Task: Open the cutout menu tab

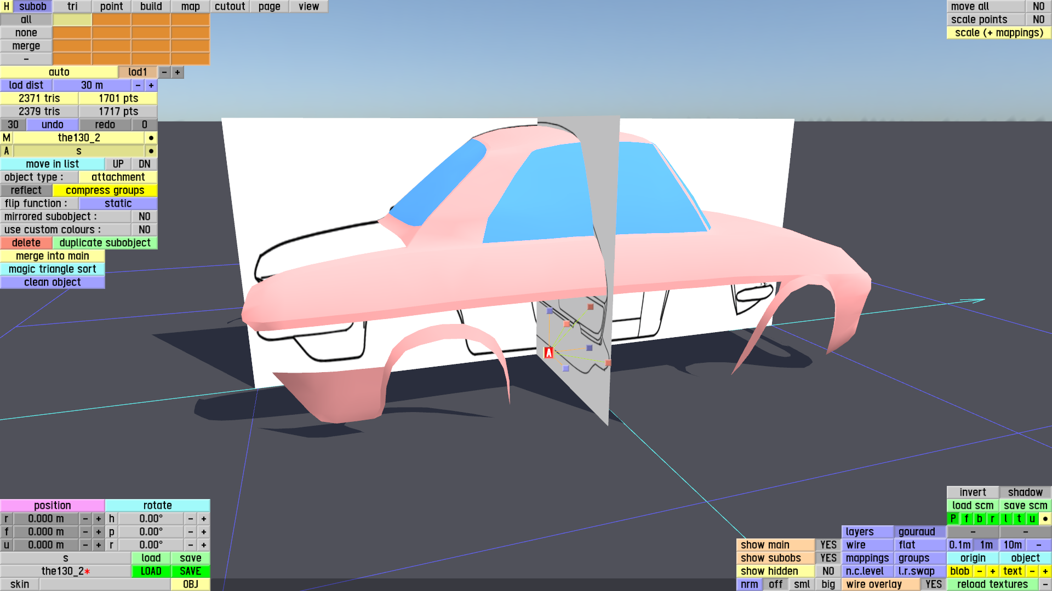Action: pyautogui.click(x=230, y=7)
